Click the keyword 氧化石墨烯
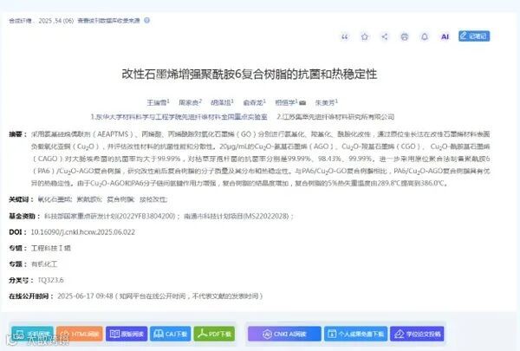520x351 pixels. (55, 199)
